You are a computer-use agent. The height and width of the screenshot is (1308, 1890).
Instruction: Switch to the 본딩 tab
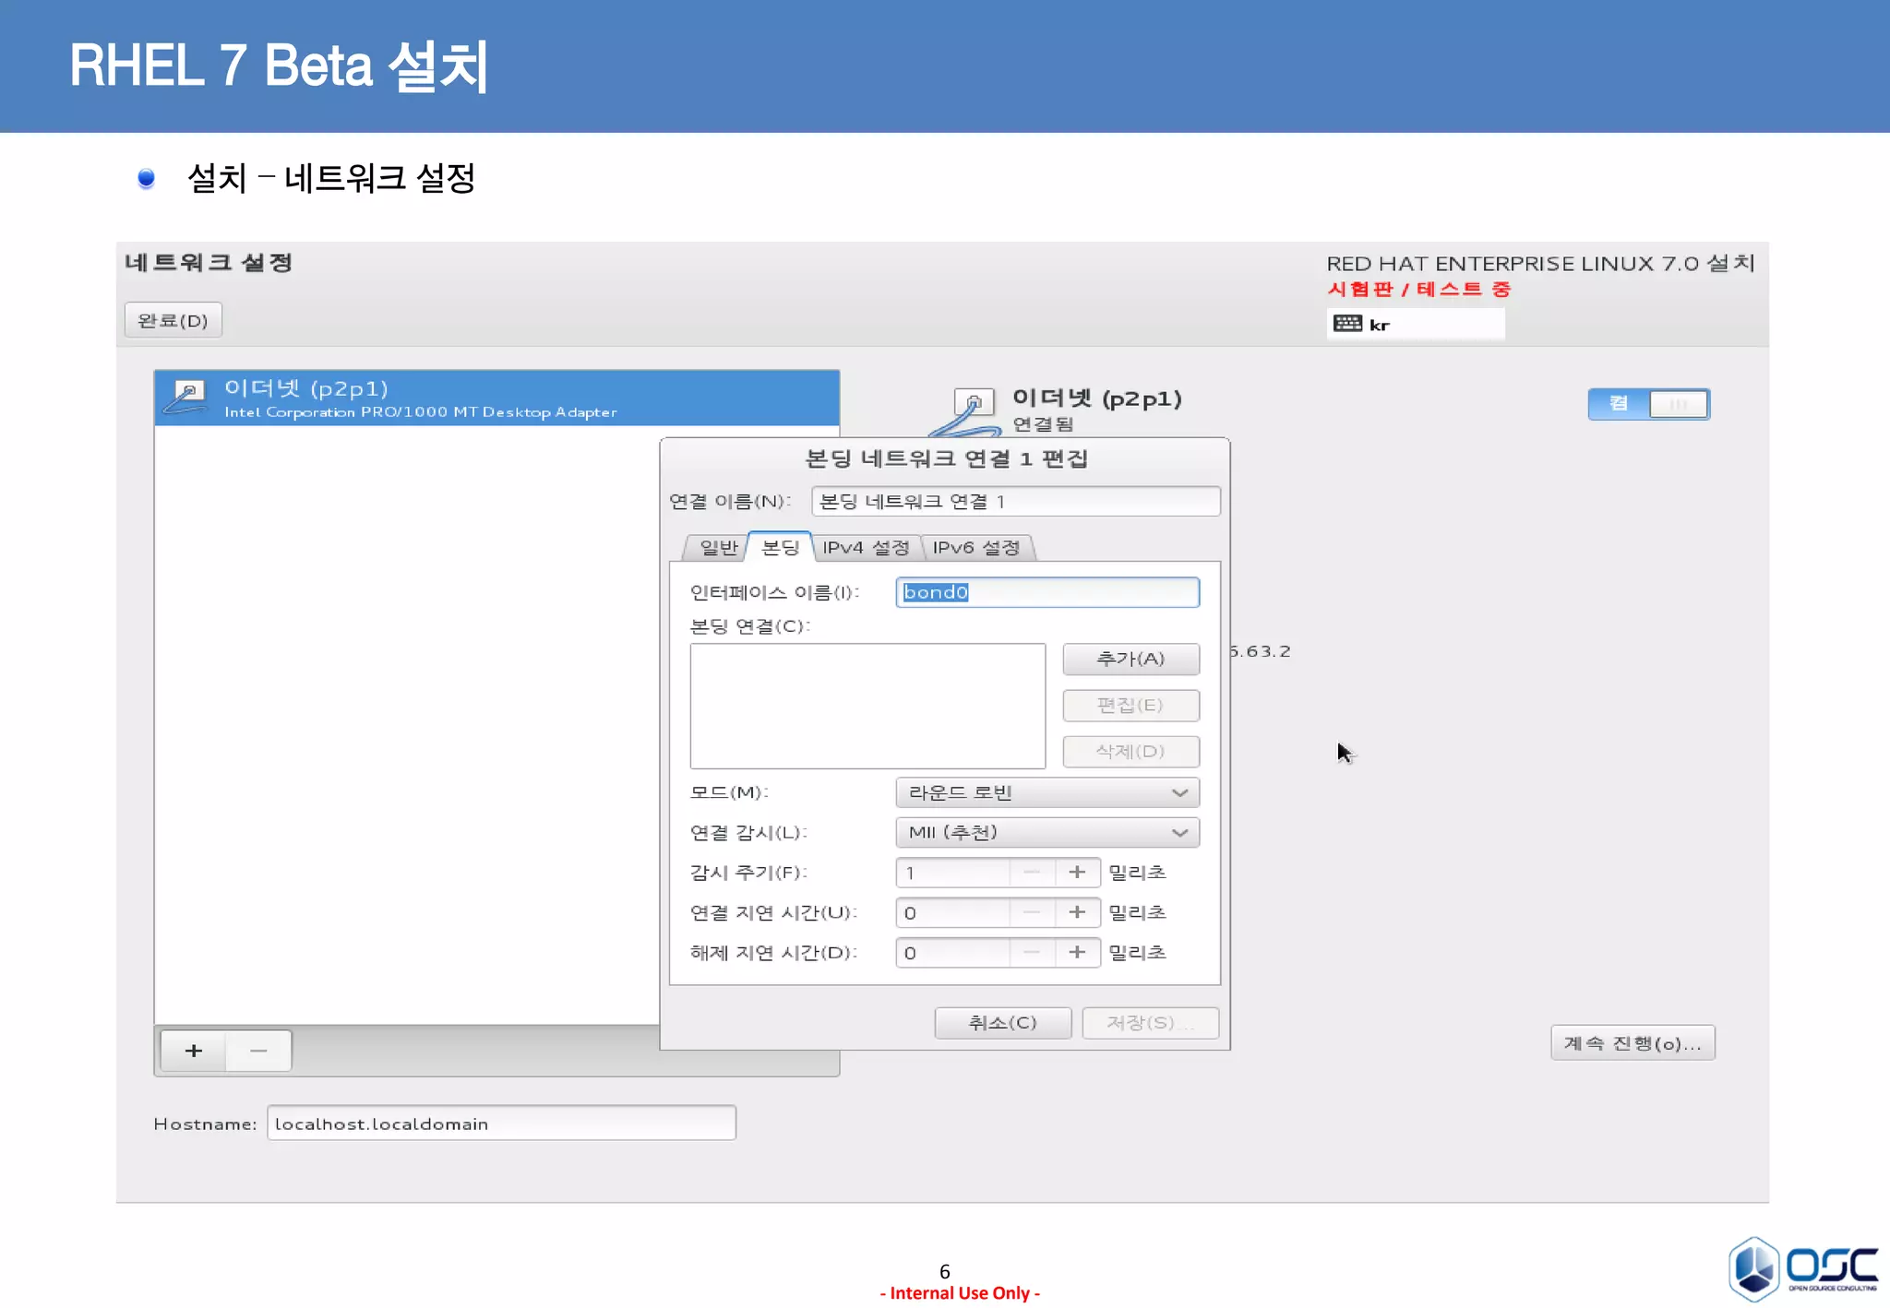click(780, 547)
